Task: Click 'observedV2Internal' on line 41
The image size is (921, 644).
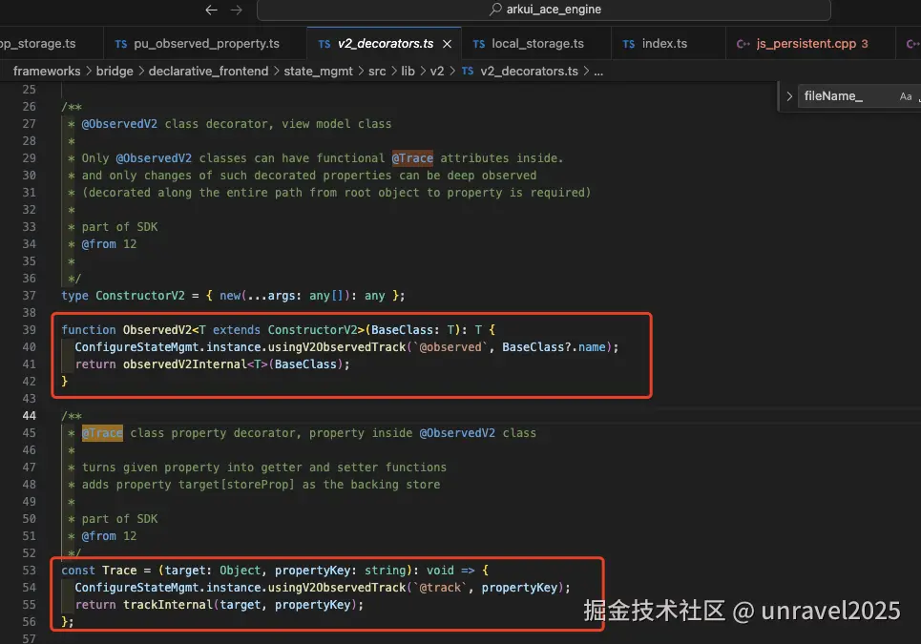Action: click(184, 364)
